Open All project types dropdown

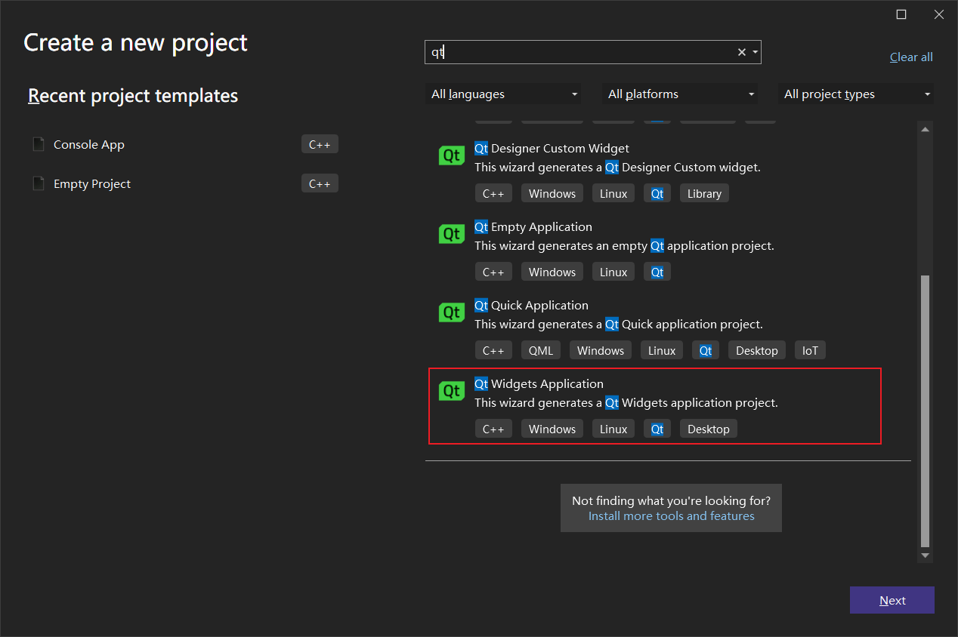856,94
